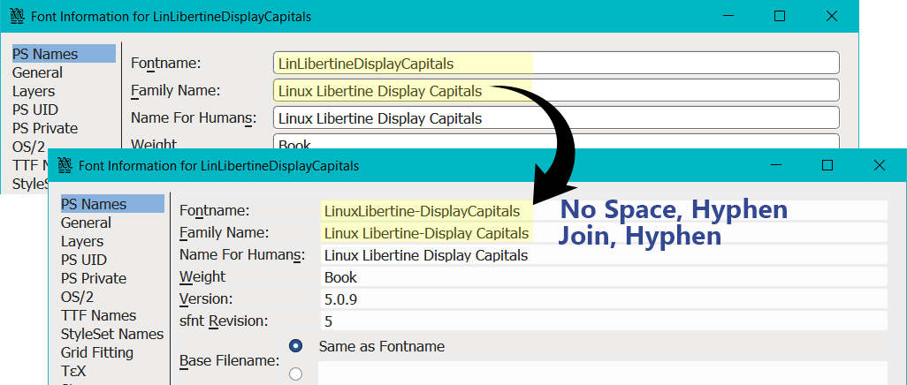
Task: Select Same as Fontname radio button
Action: 295,346
